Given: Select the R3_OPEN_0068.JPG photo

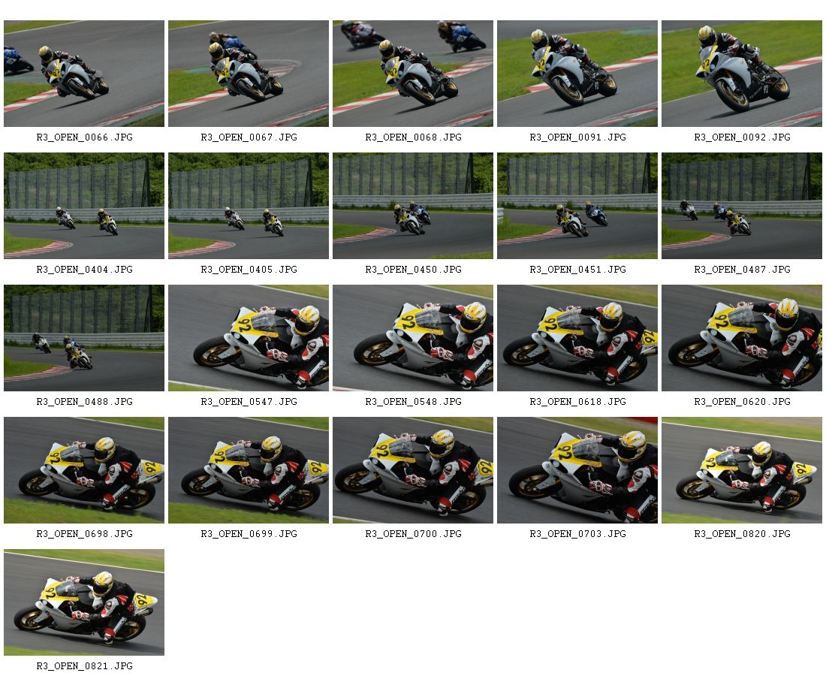Looking at the screenshot, I should [x=413, y=74].
